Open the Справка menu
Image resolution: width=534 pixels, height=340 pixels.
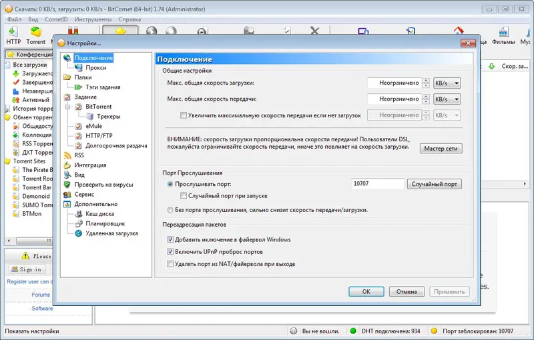pyautogui.click(x=129, y=19)
